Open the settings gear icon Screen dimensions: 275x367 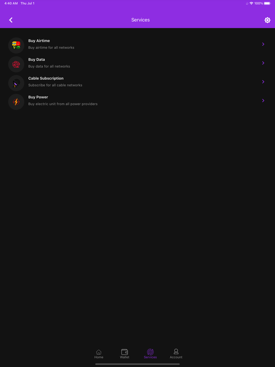[x=267, y=20]
